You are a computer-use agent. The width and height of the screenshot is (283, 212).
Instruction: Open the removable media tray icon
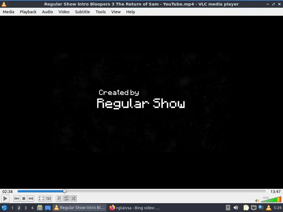pos(228,208)
